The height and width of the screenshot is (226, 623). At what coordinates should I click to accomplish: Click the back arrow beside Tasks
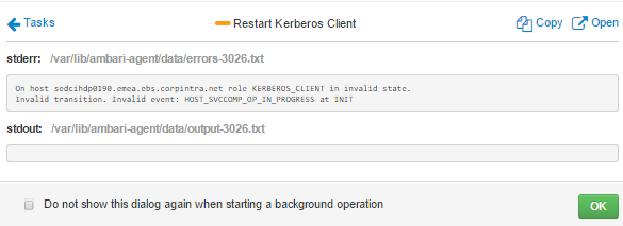14,24
